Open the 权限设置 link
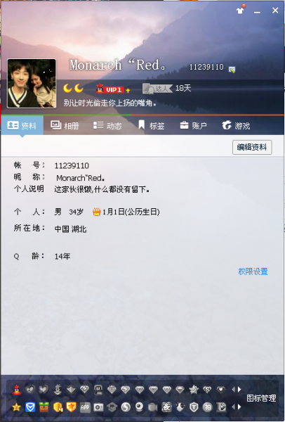This screenshot has width=285, height=422. [x=253, y=271]
